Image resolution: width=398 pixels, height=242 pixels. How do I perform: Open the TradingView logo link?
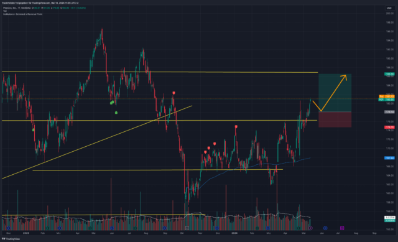11,239
